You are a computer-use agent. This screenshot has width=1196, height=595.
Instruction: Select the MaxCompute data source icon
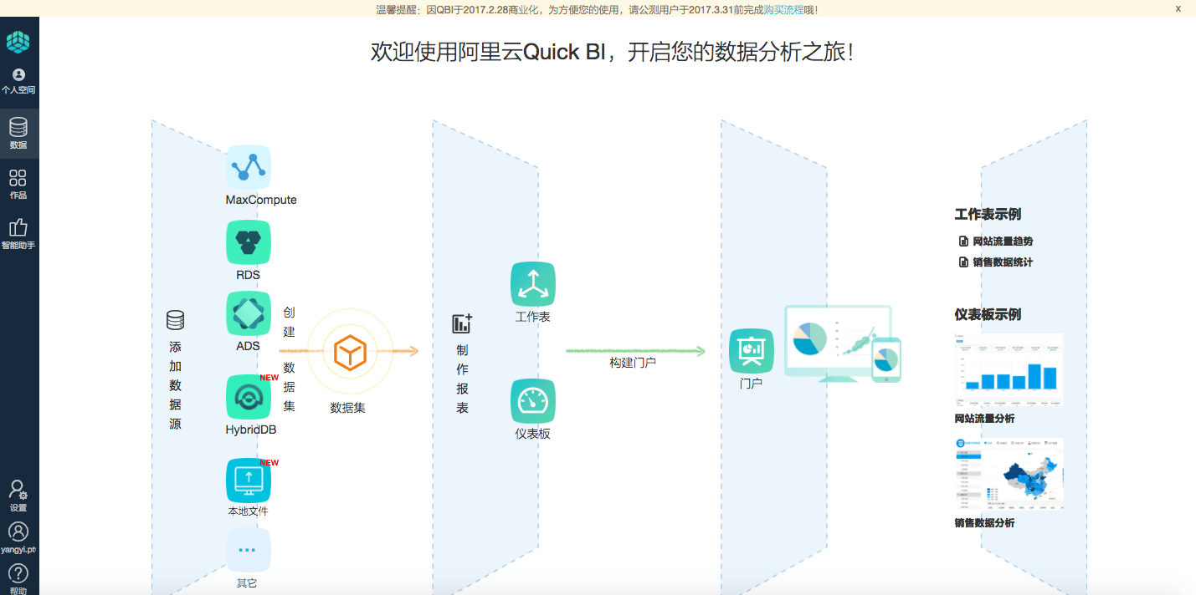coord(248,167)
